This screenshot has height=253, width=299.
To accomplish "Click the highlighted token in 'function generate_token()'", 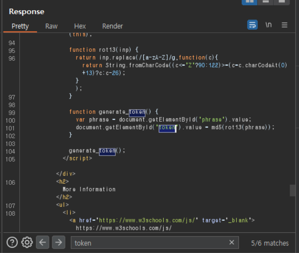I will point(137,112).
